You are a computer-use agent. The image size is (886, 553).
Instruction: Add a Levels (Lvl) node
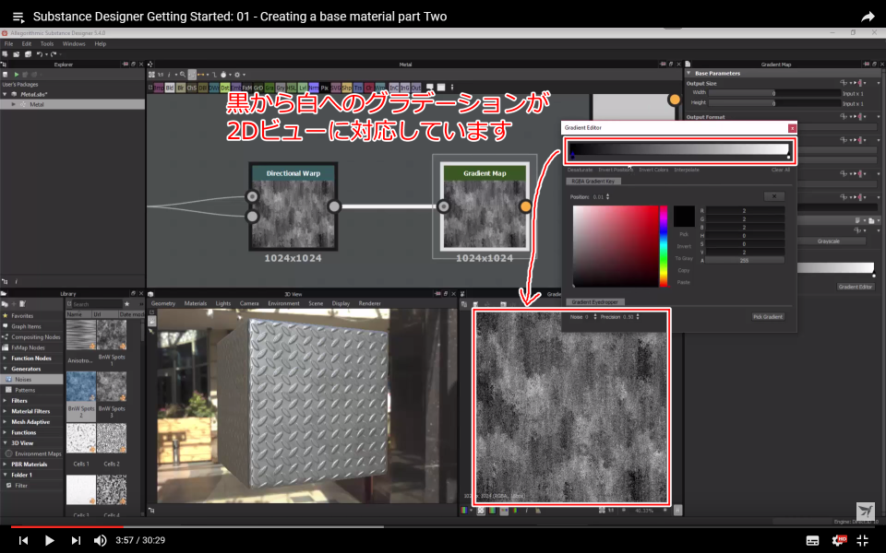pos(303,88)
